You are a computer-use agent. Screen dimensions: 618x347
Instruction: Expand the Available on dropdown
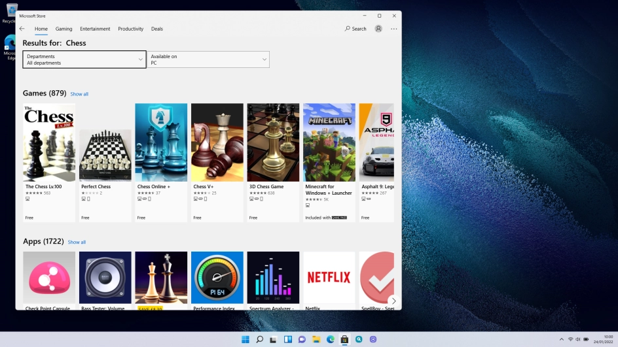[x=208, y=59]
